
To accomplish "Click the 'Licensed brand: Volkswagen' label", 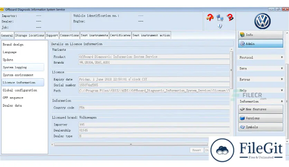I will (74, 117).
